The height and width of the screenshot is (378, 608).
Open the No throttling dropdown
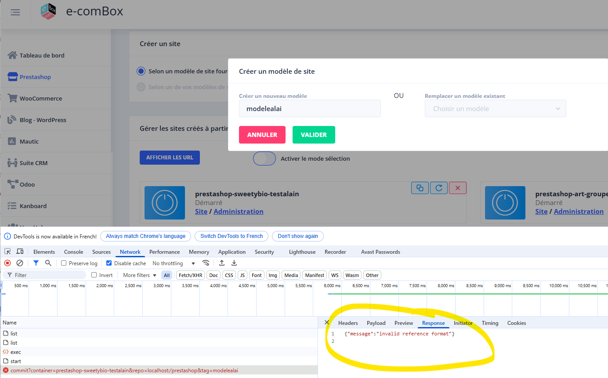[174, 263]
